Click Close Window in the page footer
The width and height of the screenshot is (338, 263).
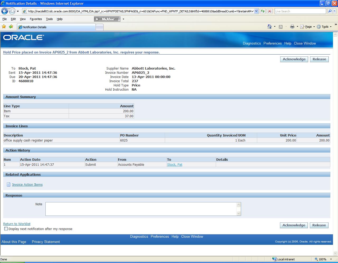click(x=192, y=237)
